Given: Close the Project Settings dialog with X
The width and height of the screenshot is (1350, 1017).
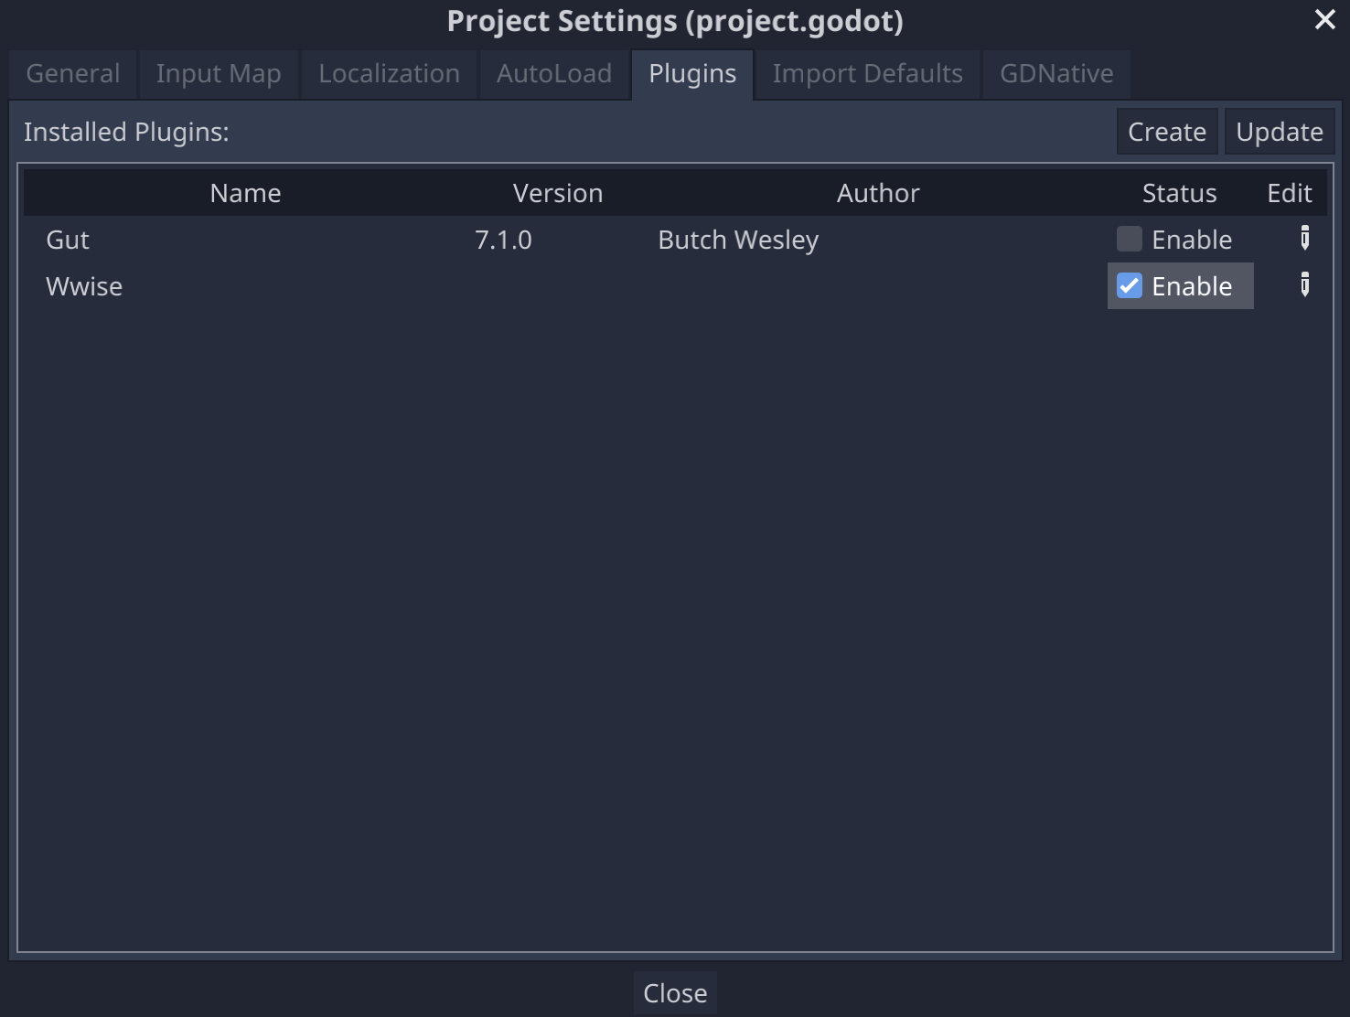Looking at the screenshot, I should [x=1324, y=19].
